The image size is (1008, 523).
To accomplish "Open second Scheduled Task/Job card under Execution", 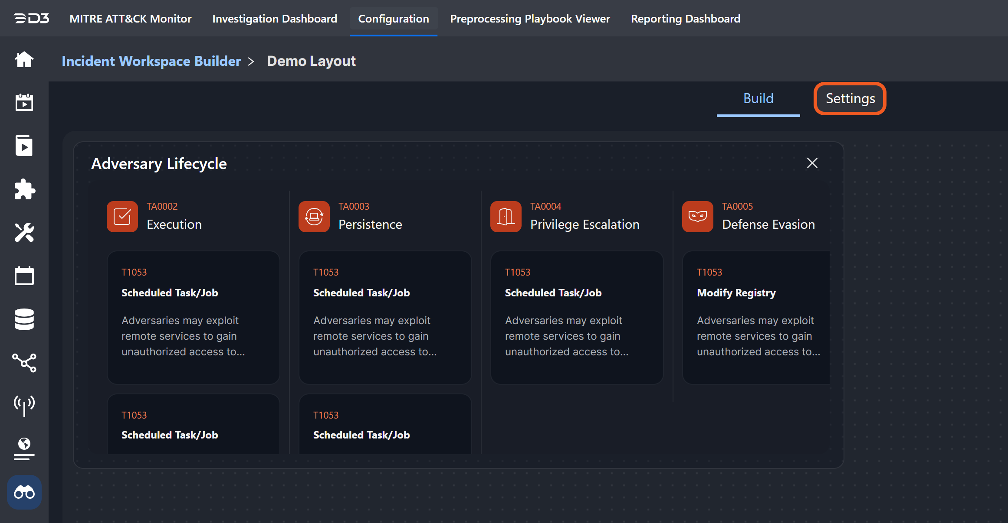I will coord(194,424).
